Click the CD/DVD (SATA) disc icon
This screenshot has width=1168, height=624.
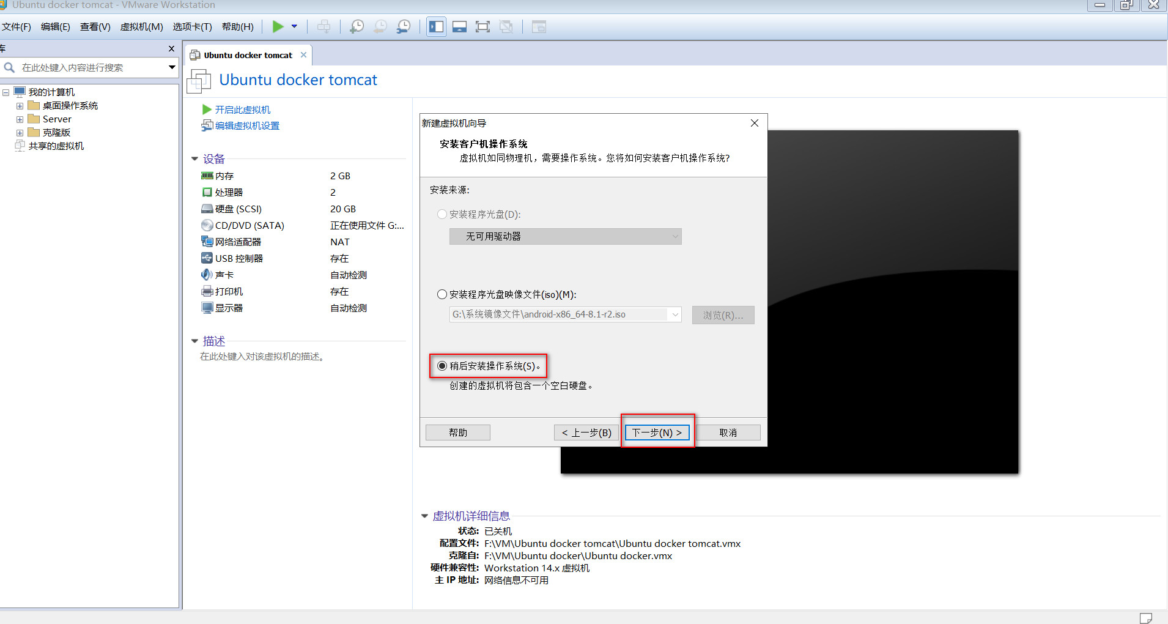pos(207,225)
